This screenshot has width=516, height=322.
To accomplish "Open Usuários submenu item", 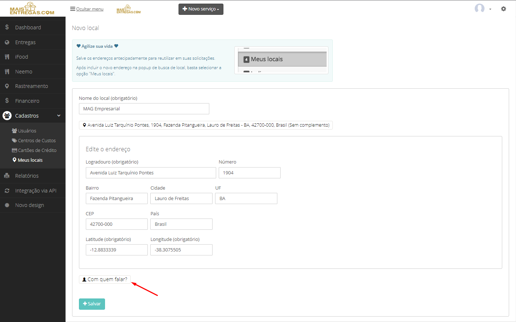I will click(x=24, y=131).
